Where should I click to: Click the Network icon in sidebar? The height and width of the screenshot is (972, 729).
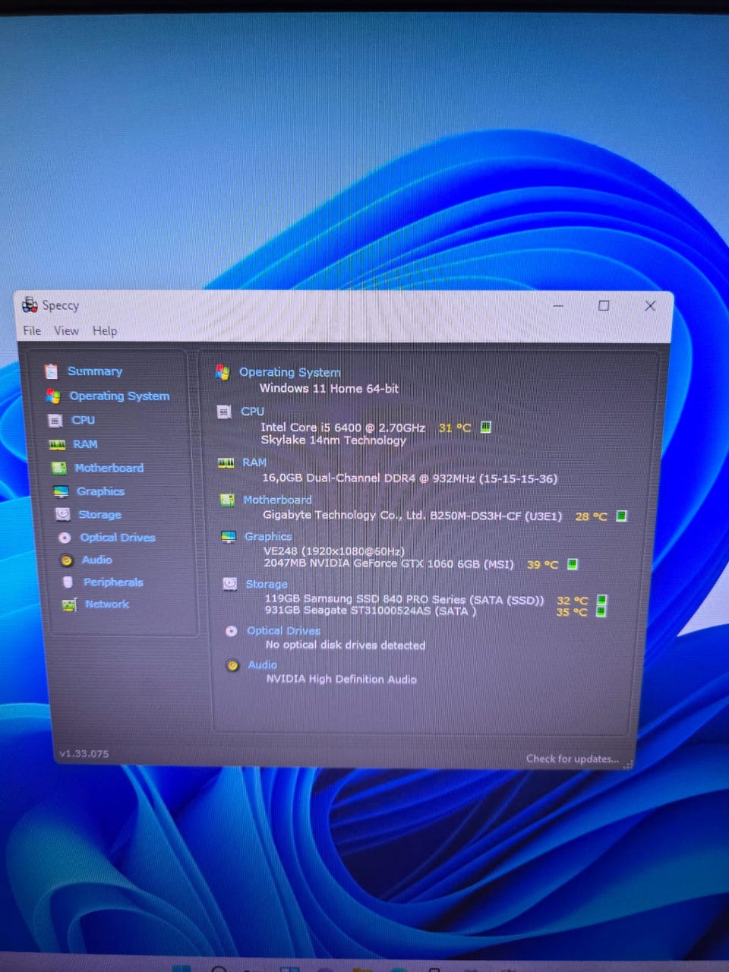click(x=69, y=604)
